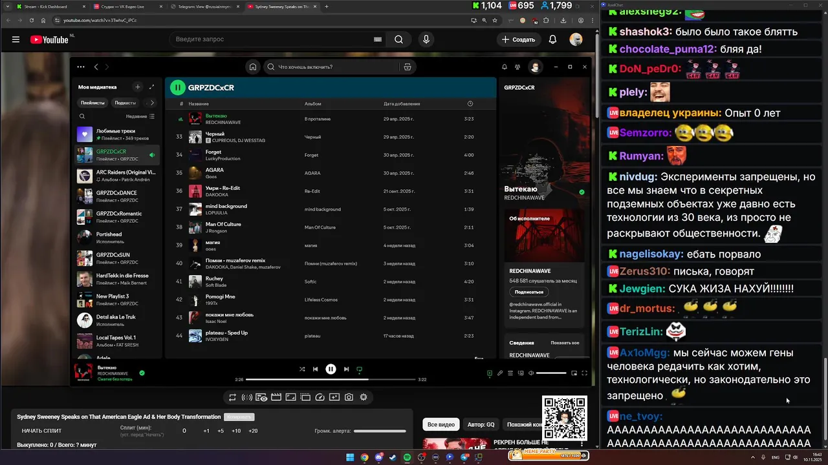Select the track Man Of Culture
The width and height of the screenshot is (828, 465).
[331, 227]
